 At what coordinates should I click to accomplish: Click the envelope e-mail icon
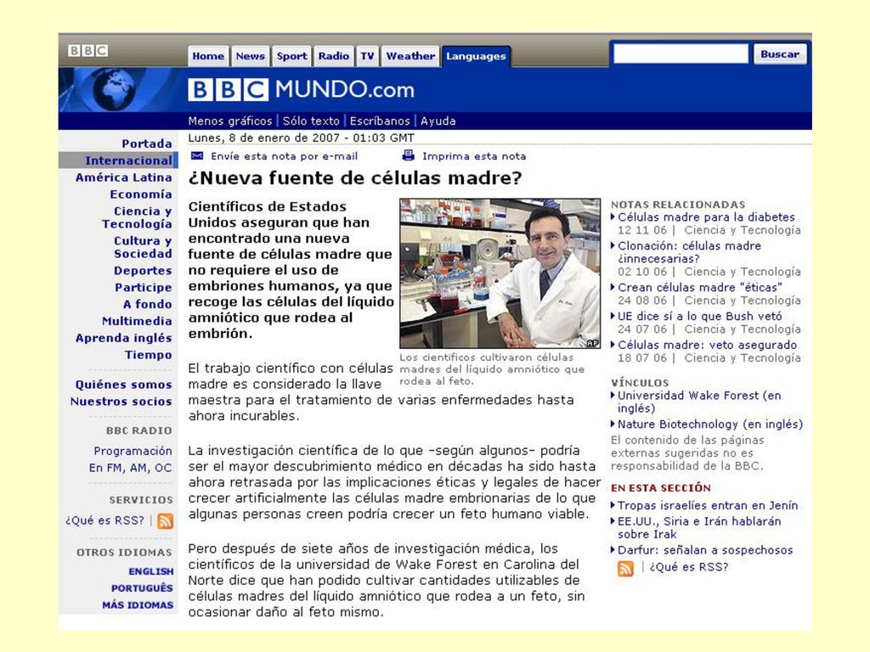[196, 156]
